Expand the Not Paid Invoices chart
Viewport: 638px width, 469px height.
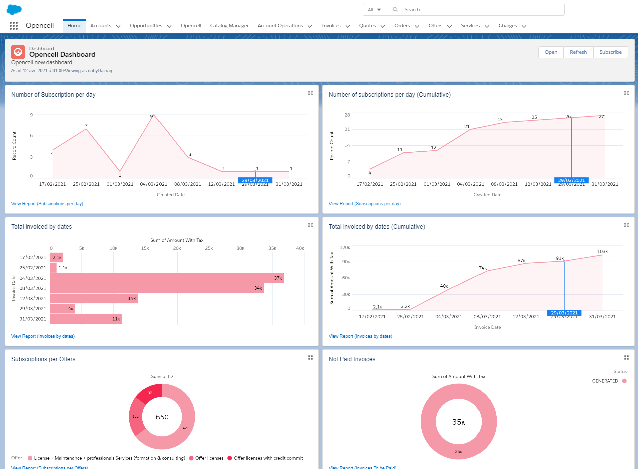point(626,358)
